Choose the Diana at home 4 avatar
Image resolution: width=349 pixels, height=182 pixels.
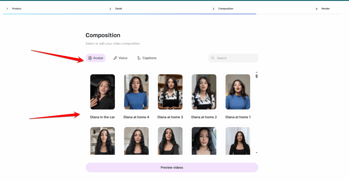136,92
